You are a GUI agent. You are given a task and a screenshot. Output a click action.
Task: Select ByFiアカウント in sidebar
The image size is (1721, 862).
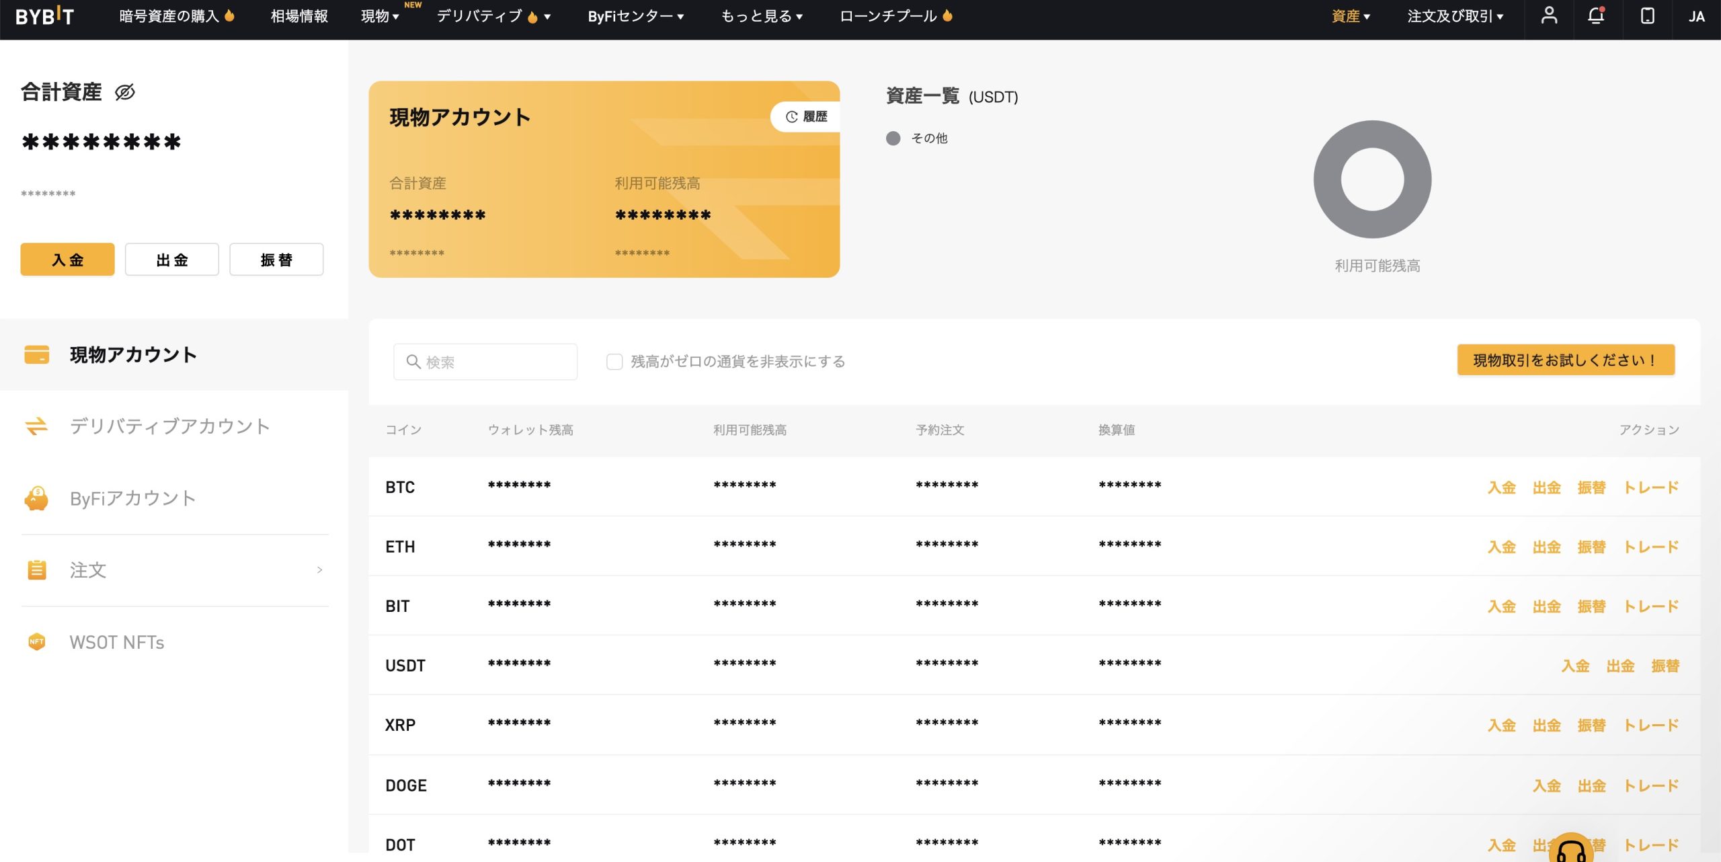[174, 498]
